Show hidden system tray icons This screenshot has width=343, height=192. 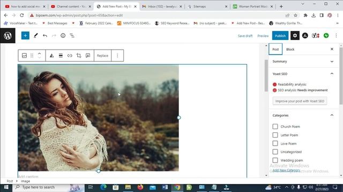click(287, 187)
